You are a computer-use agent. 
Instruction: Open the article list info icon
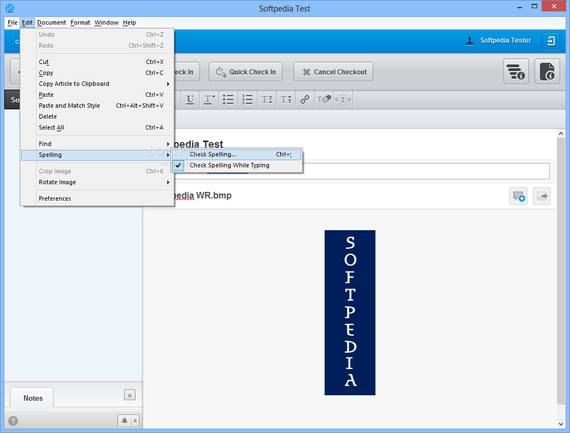point(516,72)
